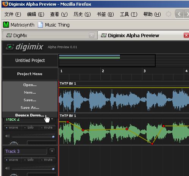The height and width of the screenshot is (176, 189).
Task: Toggle the wave button on Track 2
Action: [12, 127]
